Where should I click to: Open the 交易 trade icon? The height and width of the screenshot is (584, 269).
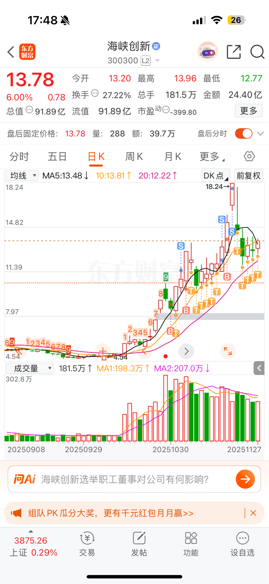click(87, 544)
